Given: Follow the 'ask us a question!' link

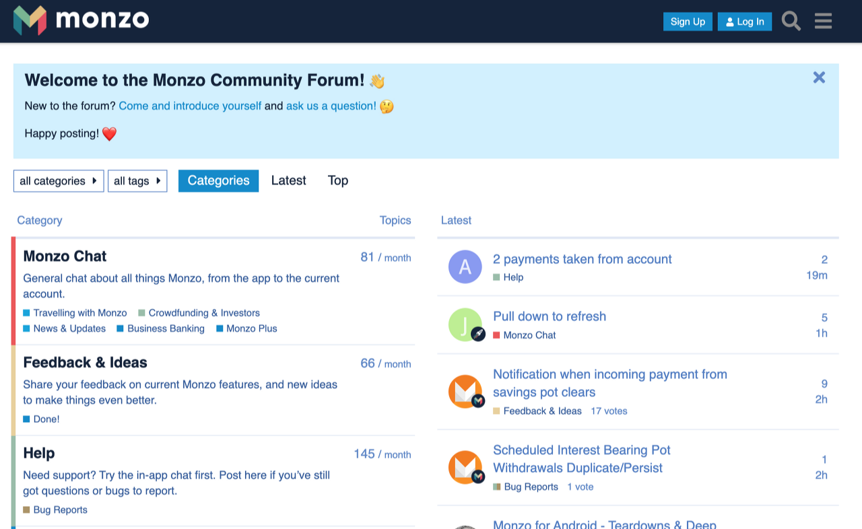Looking at the screenshot, I should tap(331, 106).
